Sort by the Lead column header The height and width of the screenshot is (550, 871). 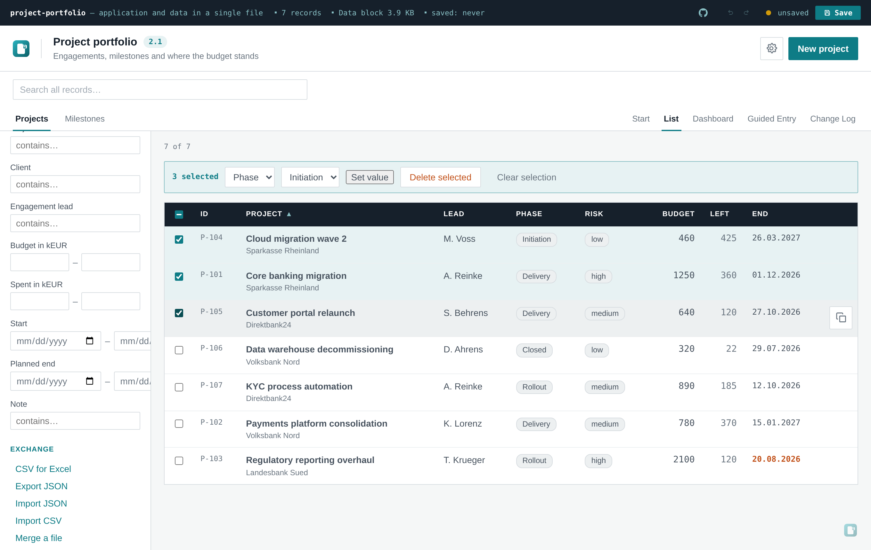(x=453, y=214)
